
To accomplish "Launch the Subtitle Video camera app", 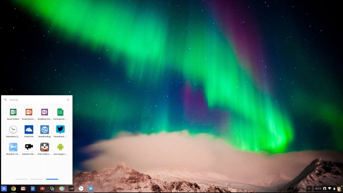I will (28, 149).
